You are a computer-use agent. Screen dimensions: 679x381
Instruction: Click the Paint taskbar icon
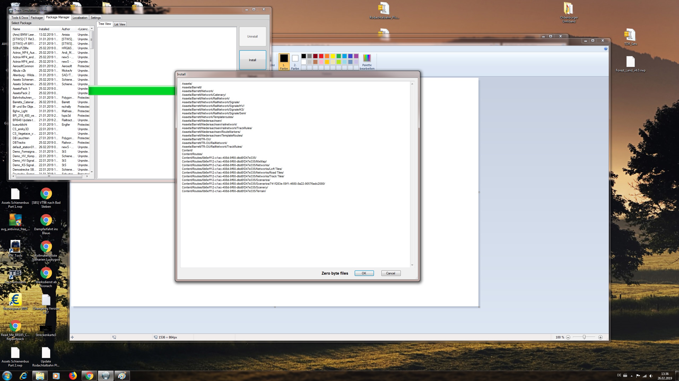click(x=122, y=376)
